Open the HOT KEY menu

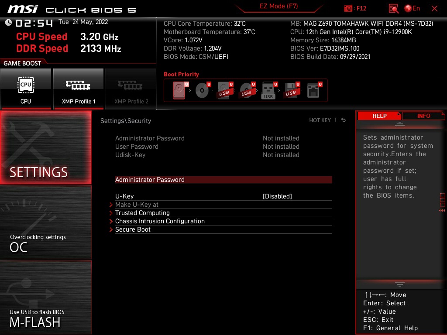coord(320,120)
